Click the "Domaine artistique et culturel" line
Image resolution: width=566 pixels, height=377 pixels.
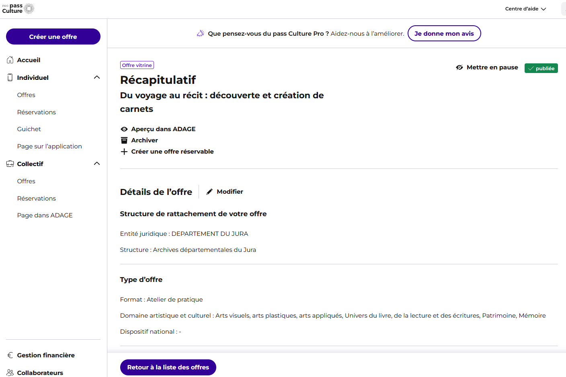tap(333, 316)
